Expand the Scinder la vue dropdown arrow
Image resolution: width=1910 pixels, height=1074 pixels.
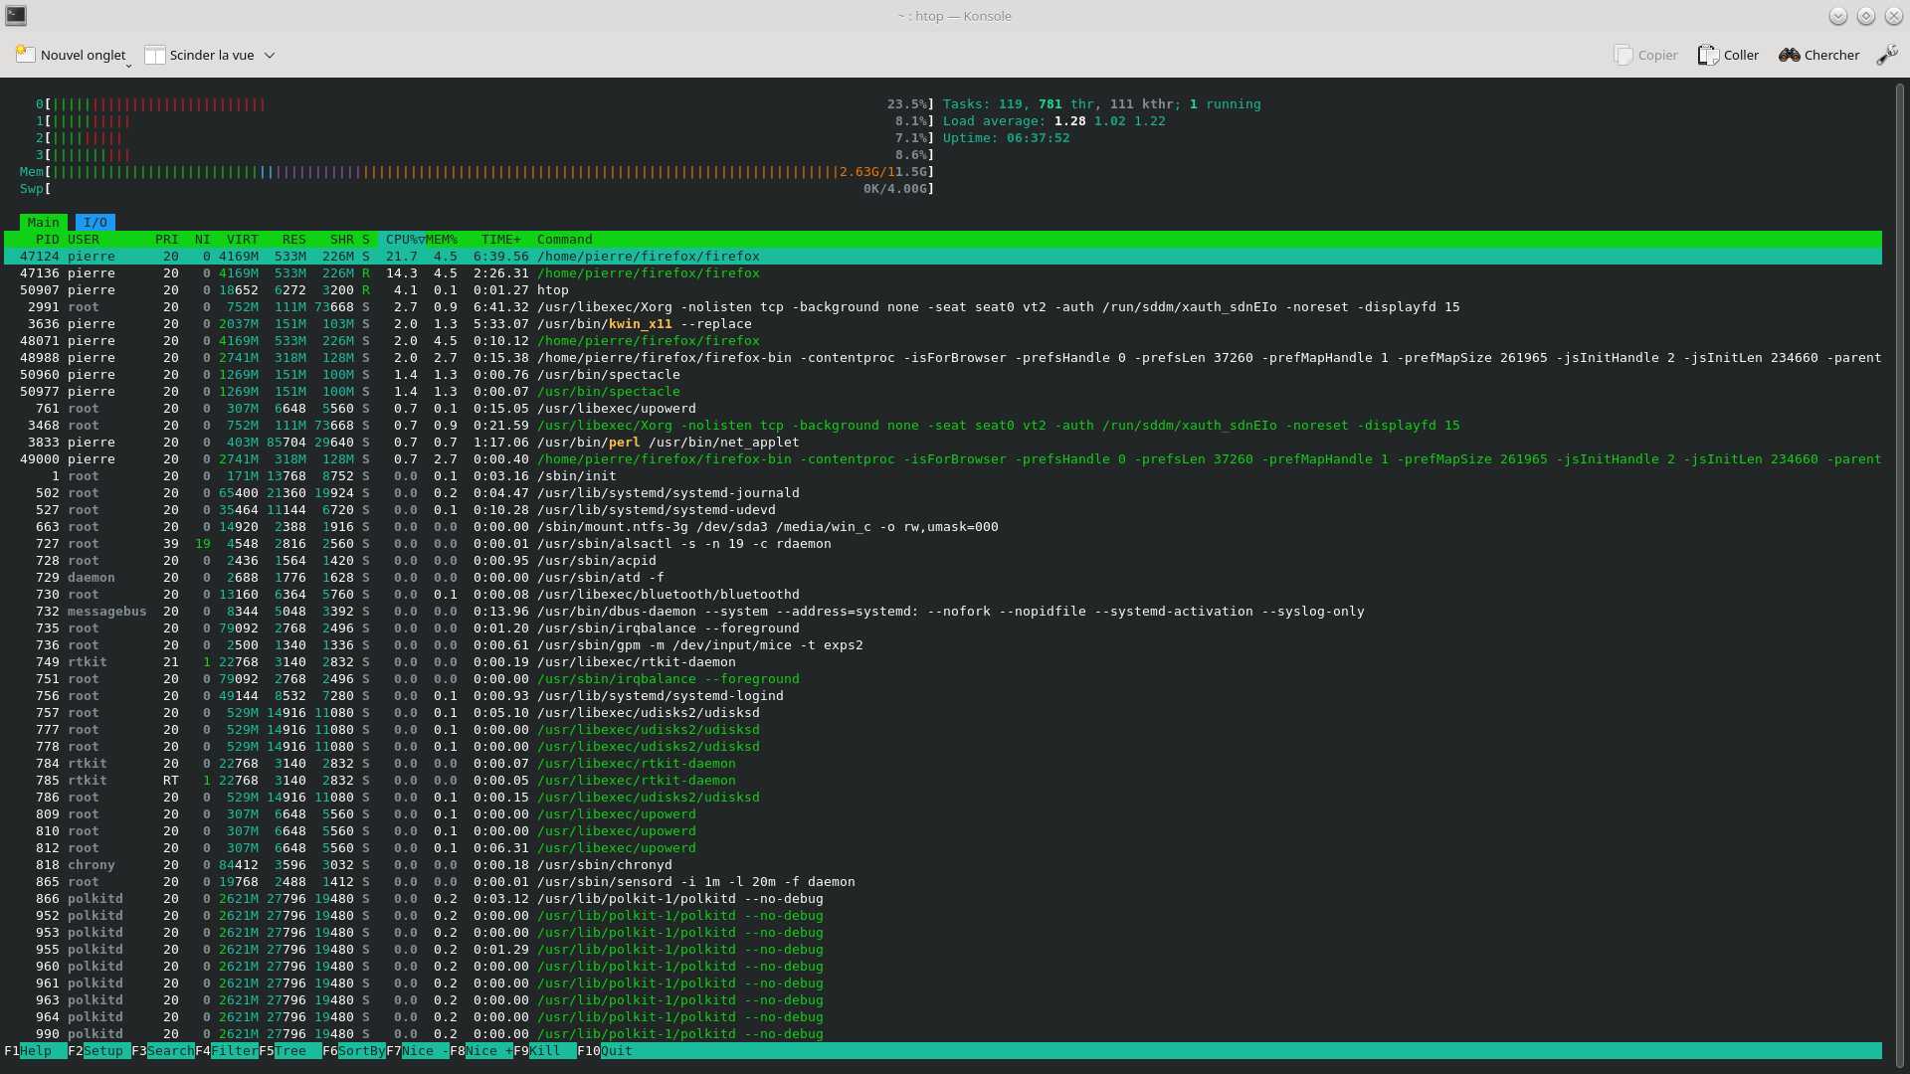270,55
